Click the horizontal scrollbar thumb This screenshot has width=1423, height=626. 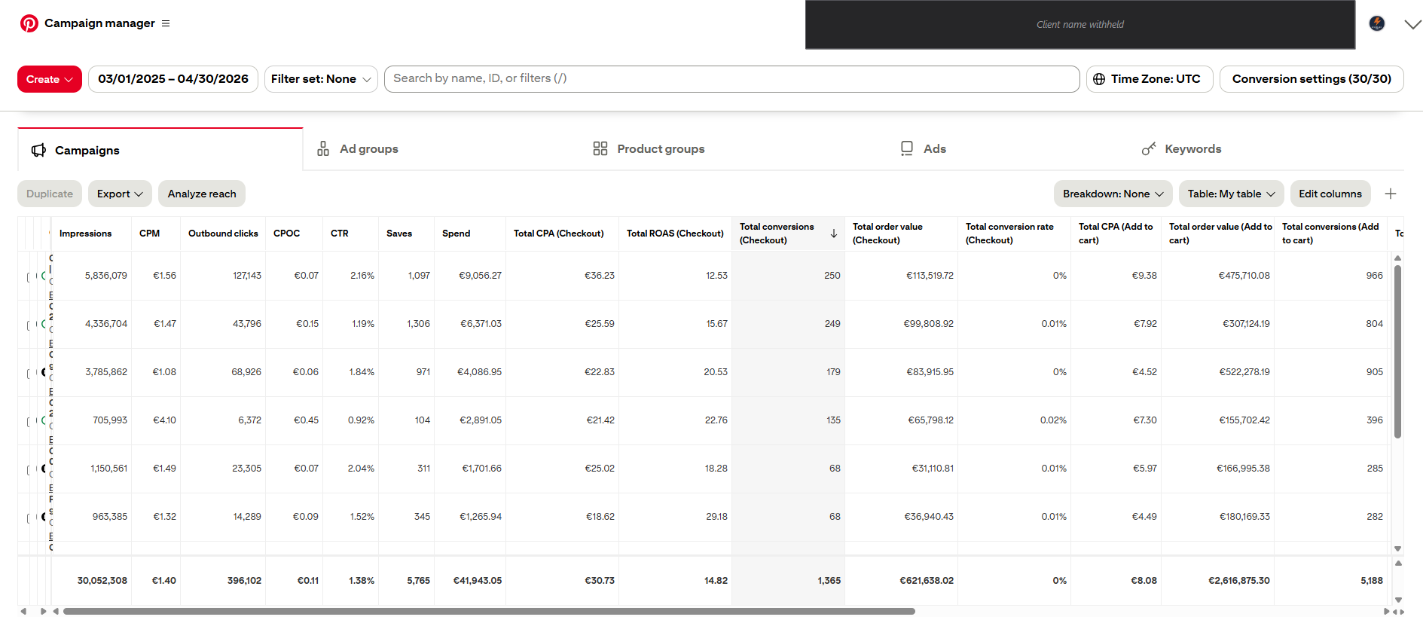coord(489,612)
